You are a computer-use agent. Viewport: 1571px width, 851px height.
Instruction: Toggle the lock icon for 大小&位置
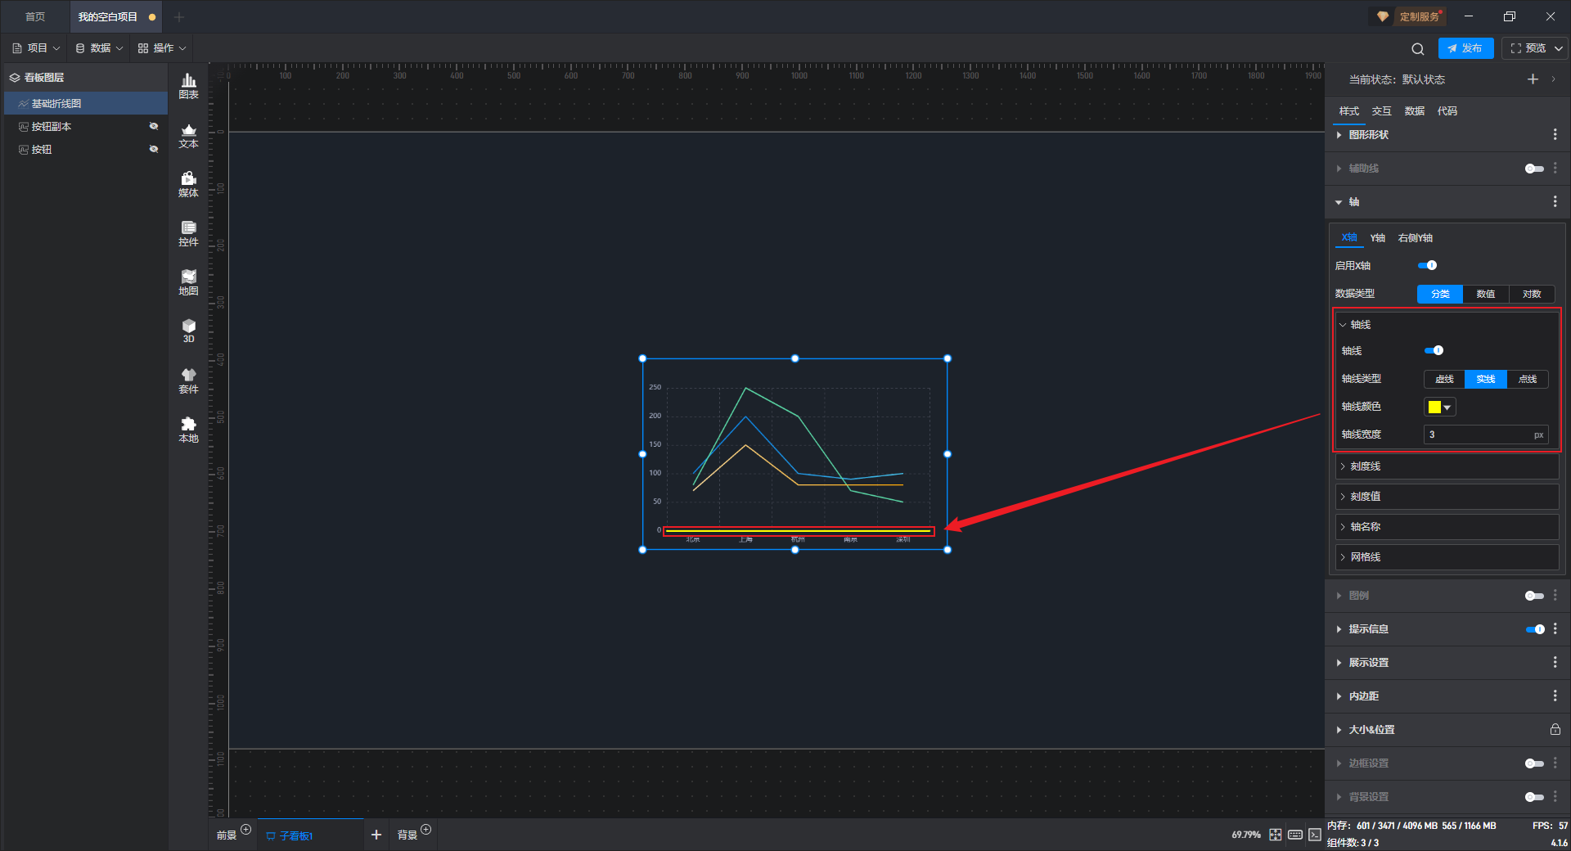[1555, 729]
